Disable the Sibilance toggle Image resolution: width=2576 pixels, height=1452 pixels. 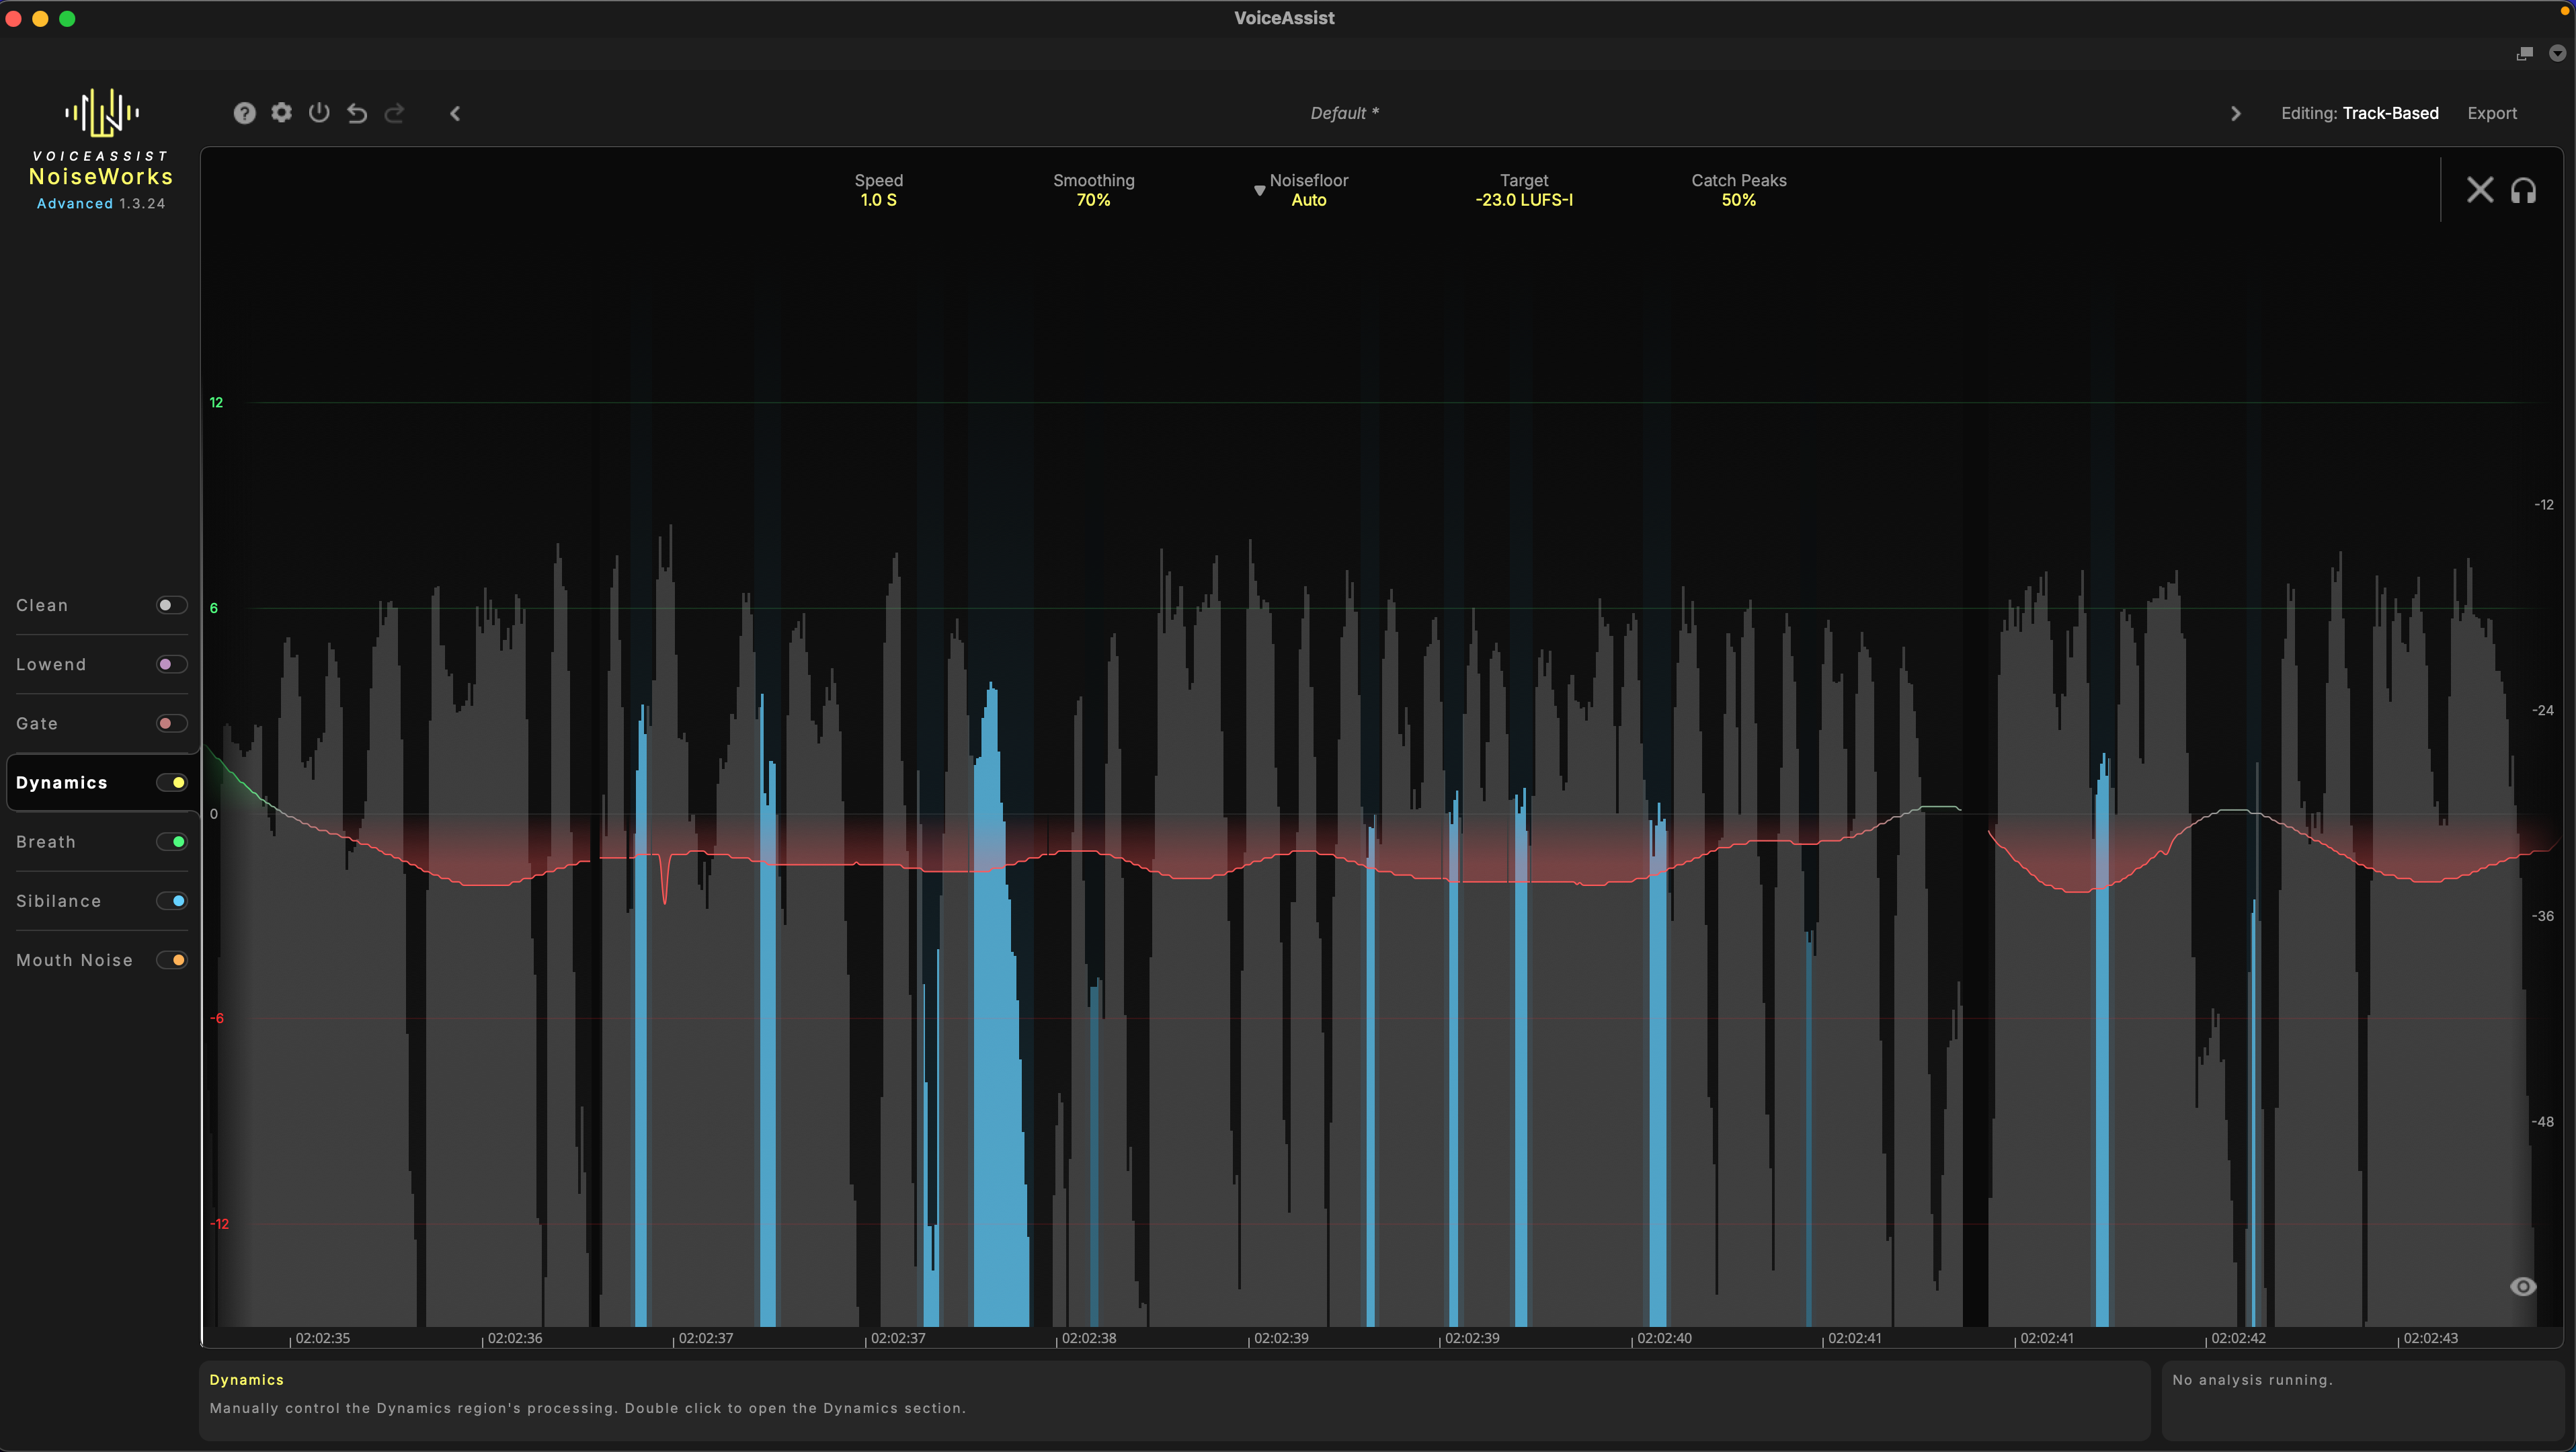point(171,900)
